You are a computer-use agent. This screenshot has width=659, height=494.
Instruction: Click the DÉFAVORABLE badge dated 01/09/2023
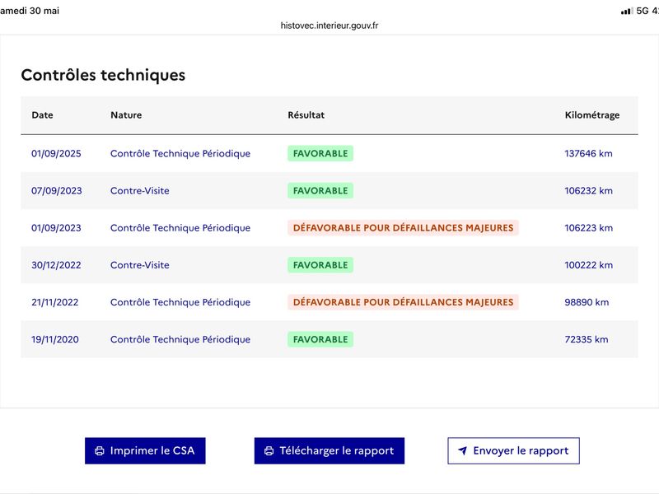tap(403, 228)
